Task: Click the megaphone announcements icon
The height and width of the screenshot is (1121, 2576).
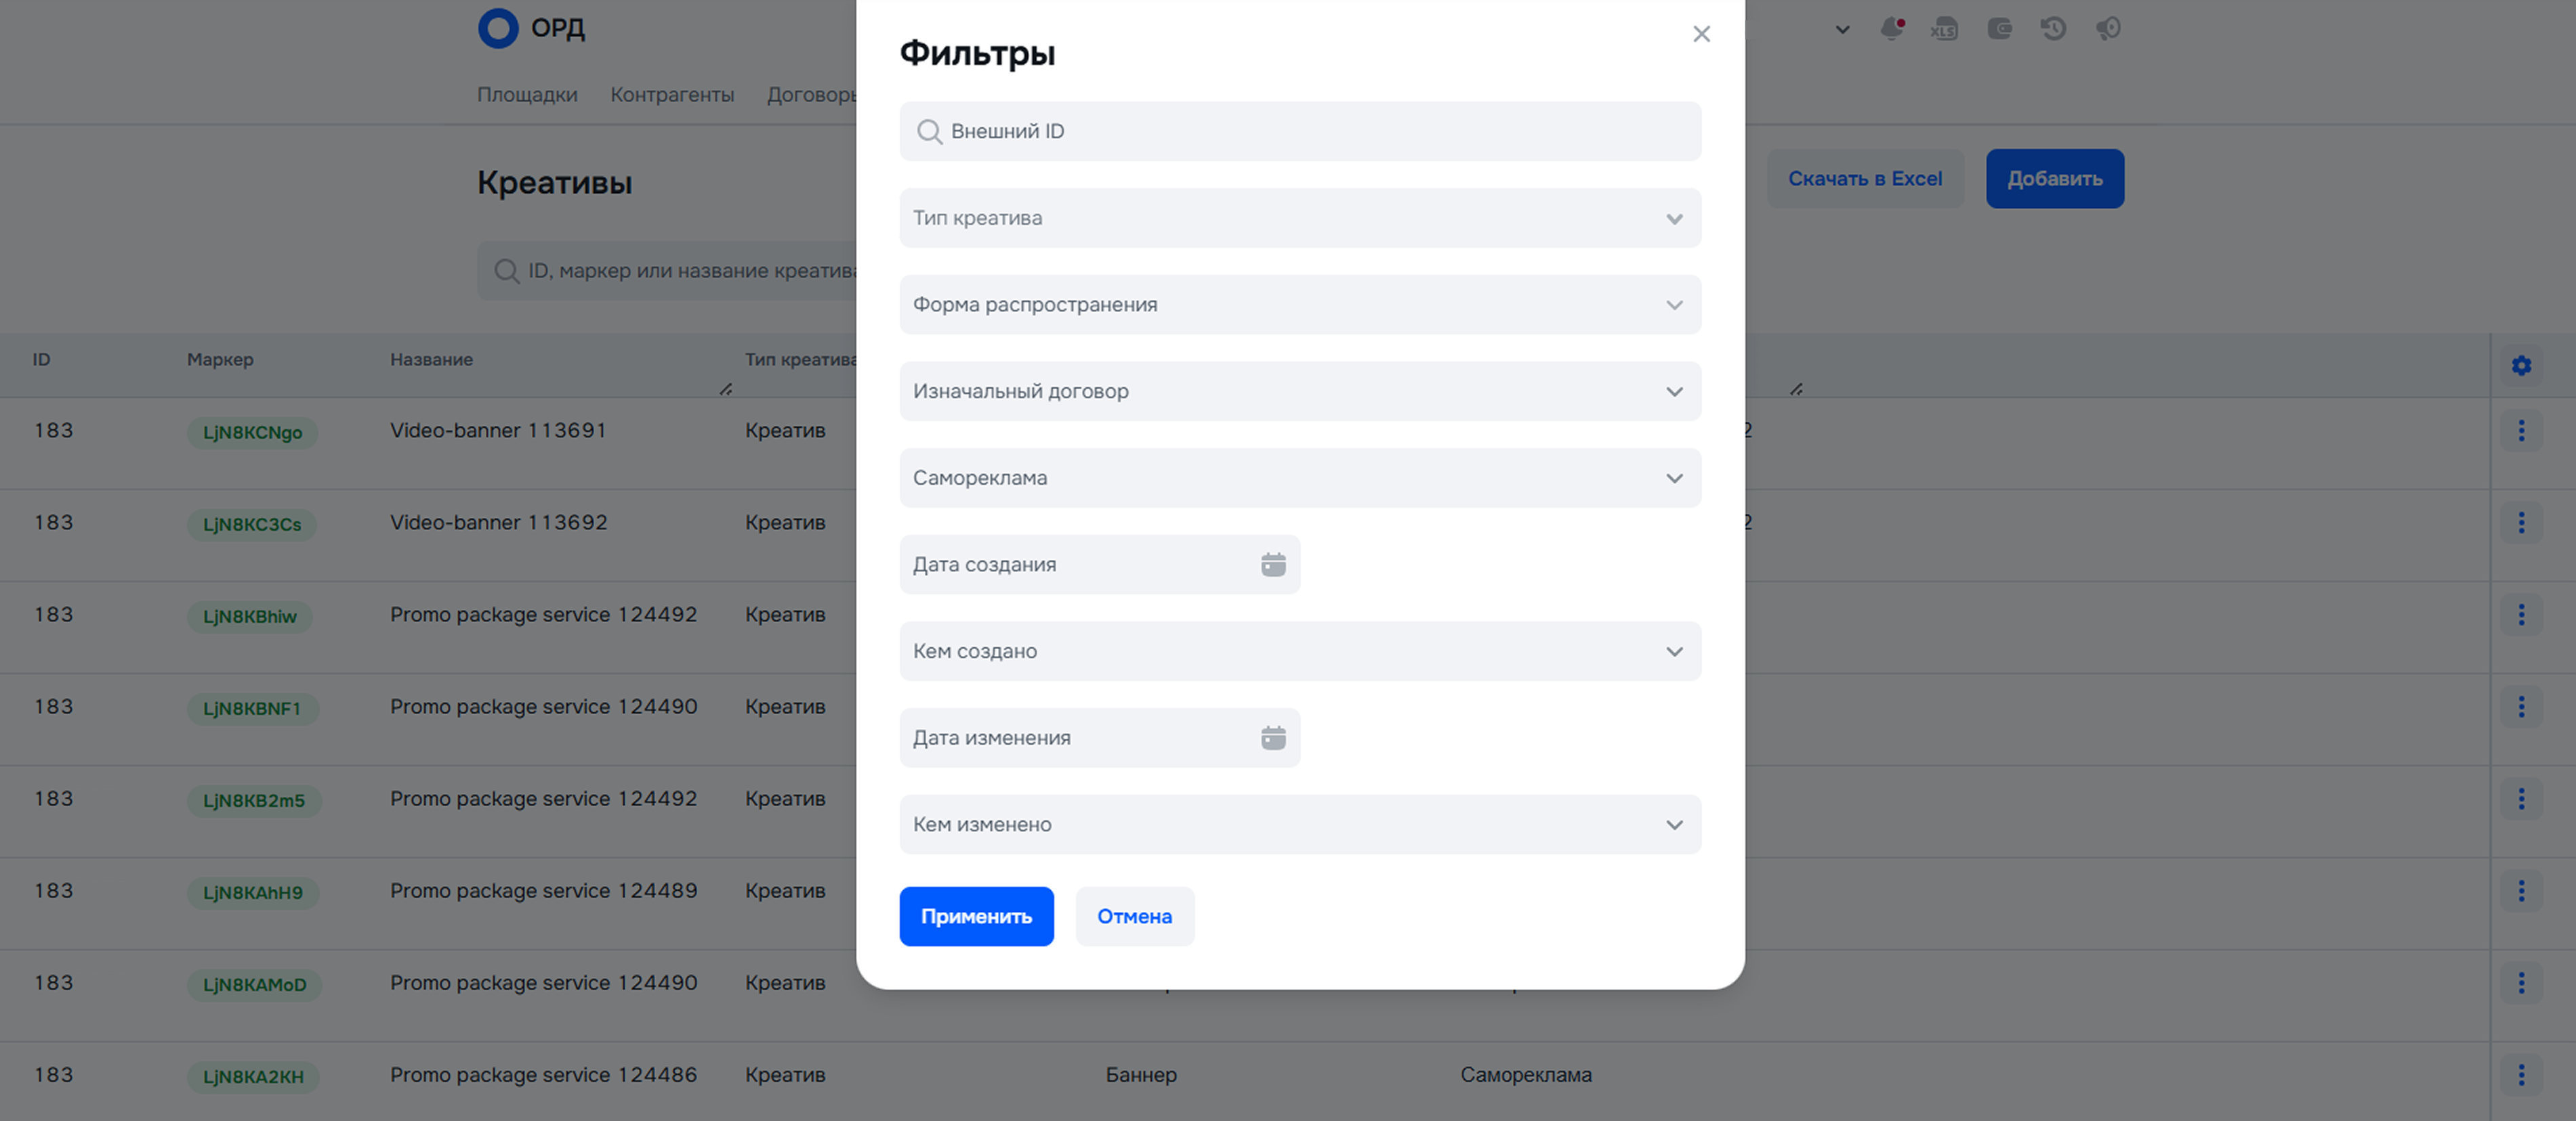Action: pos(2108,29)
